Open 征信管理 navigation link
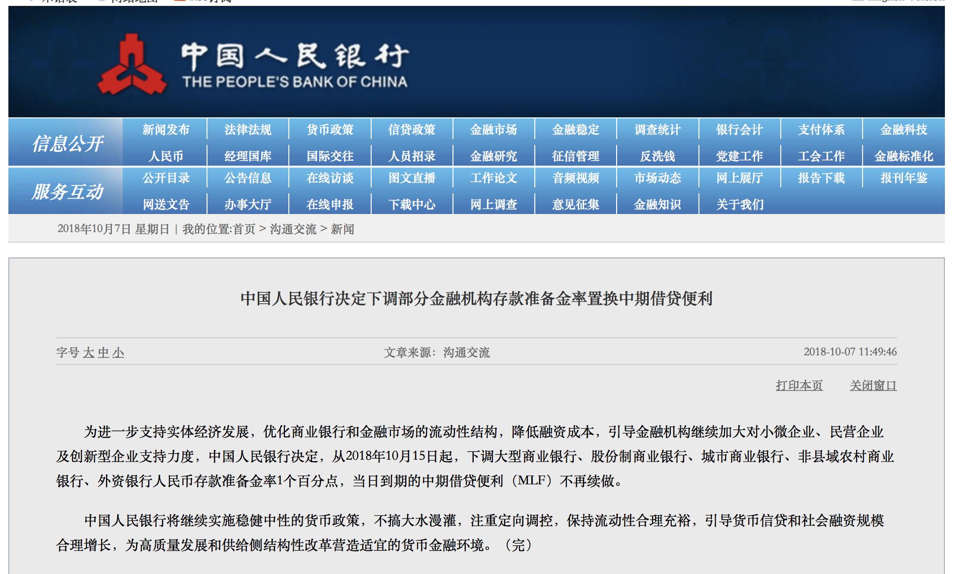This screenshot has width=973, height=574. (x=576, y=156)
